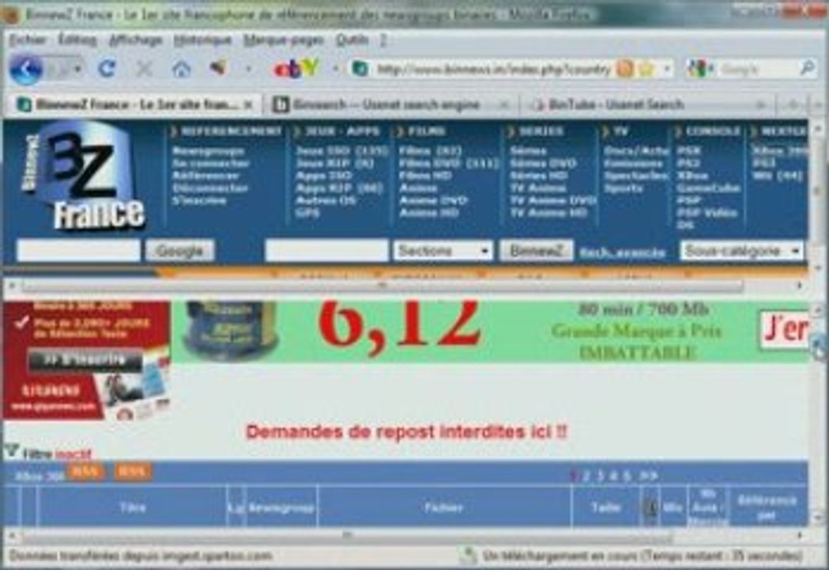The image size is (829, 570).
Task: Open the Apps RIP link
Action: (339, 188)
